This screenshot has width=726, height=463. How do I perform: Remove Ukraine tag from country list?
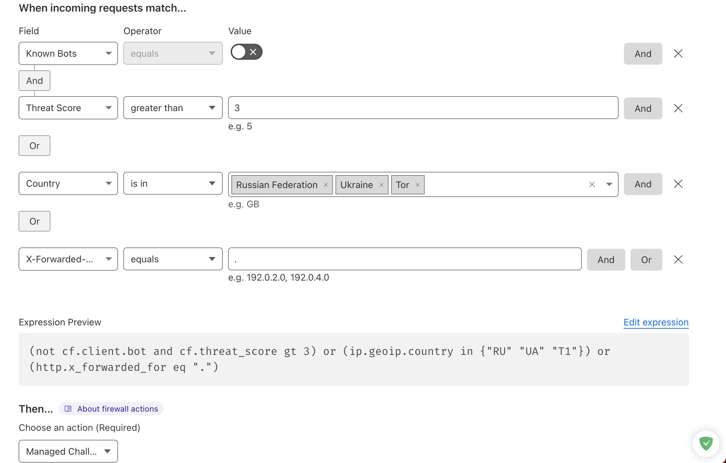[x=382, y=185]
